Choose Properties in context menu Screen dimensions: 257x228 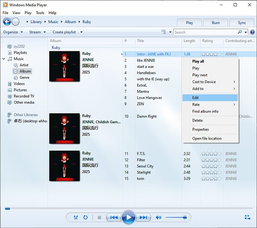210,129
